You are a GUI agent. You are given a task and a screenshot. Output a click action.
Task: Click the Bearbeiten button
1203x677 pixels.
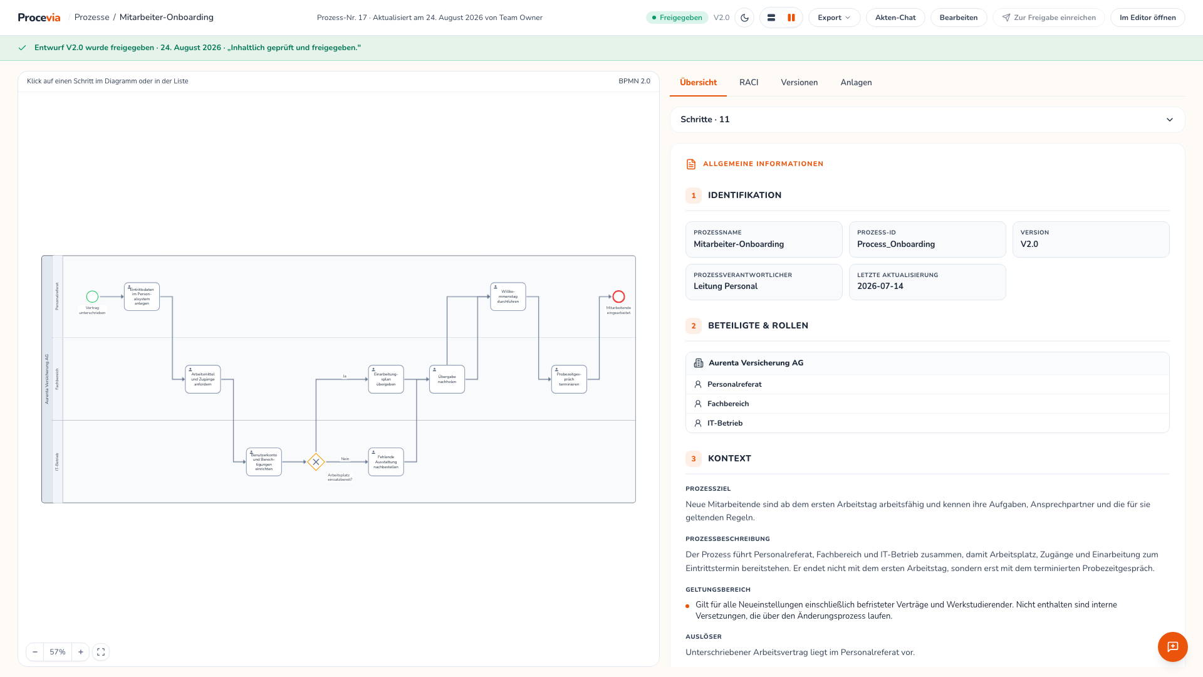pyautogui.click(x=958, y=18)
